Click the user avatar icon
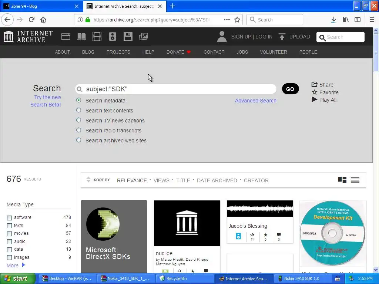This screenshot has width=379, height=284. pos(222,37)
